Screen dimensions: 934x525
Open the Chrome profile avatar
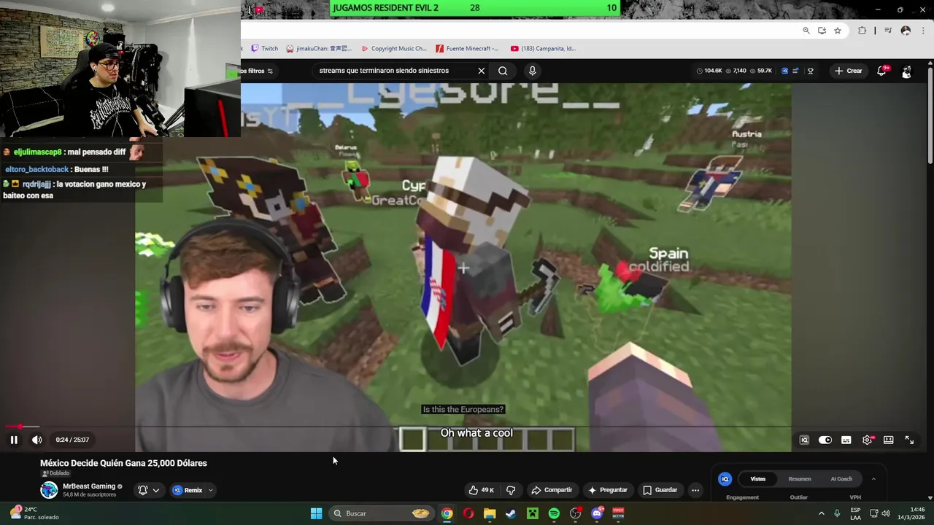[x=906, y=31]
